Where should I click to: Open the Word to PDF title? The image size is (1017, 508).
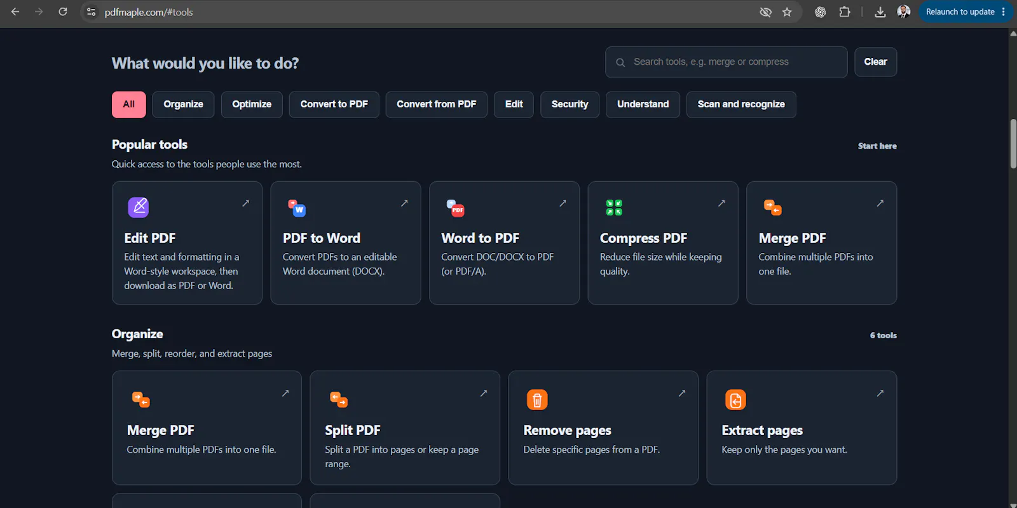480,238
